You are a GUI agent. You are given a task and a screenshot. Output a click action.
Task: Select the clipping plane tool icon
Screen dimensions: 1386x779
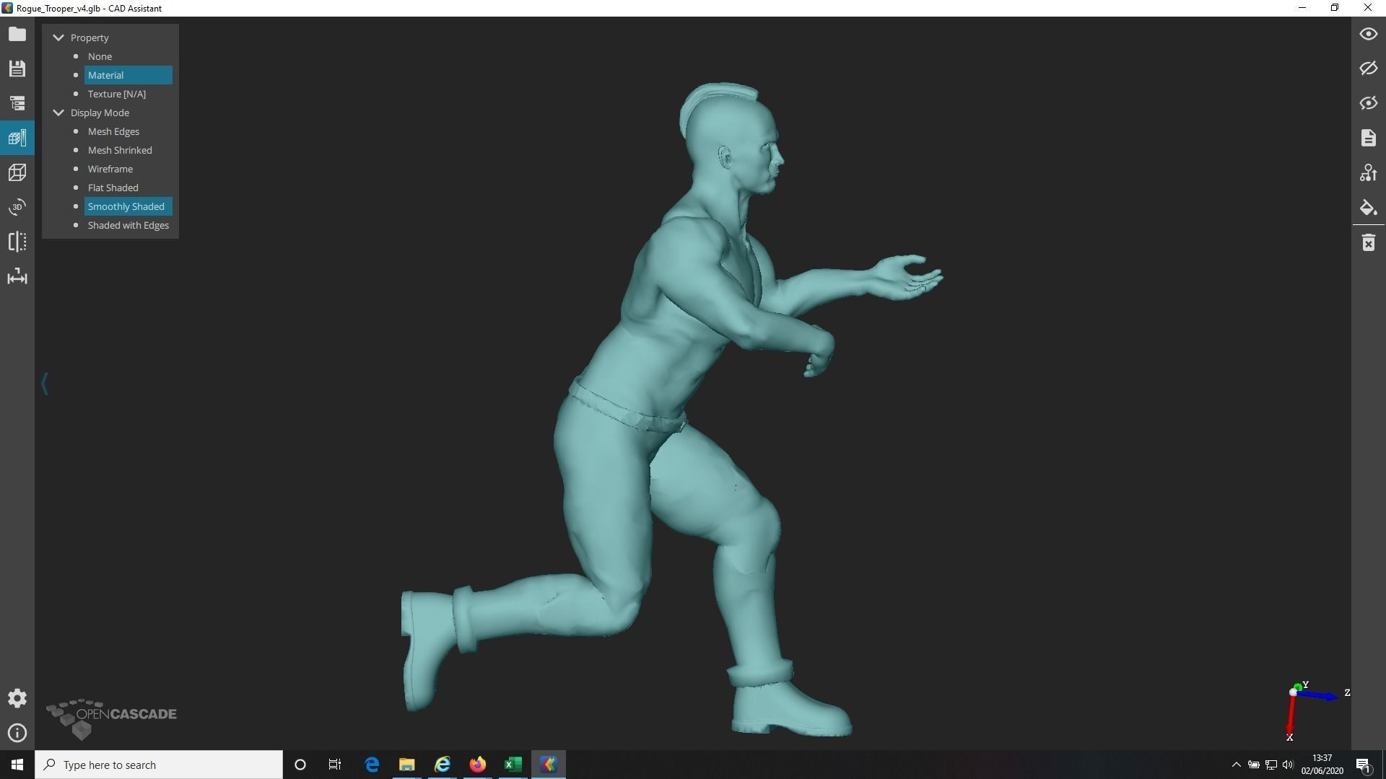[x=17, y=242]
